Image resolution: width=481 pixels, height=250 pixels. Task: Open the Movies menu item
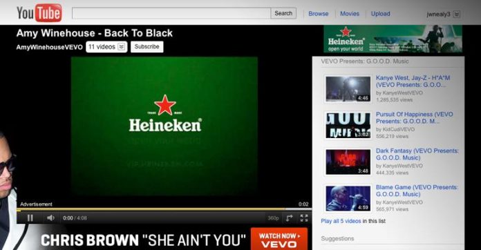350,14
